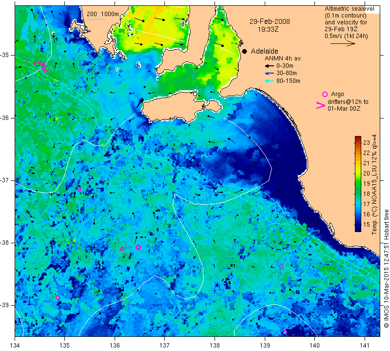Click the time label 19:33Z

point(268,29)
